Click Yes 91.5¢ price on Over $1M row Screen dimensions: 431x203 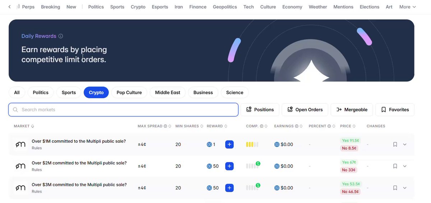351,141
